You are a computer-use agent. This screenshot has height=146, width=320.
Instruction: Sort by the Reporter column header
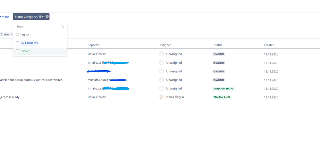tap(94, 45)
